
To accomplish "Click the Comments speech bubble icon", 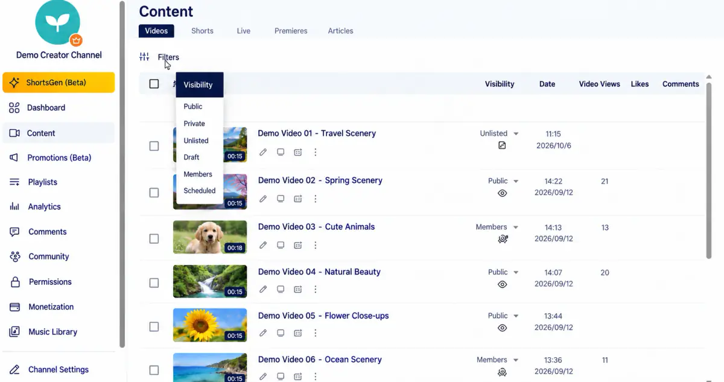I will [14, 232].
